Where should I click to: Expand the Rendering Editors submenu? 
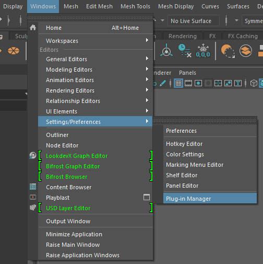click(95, 90)
